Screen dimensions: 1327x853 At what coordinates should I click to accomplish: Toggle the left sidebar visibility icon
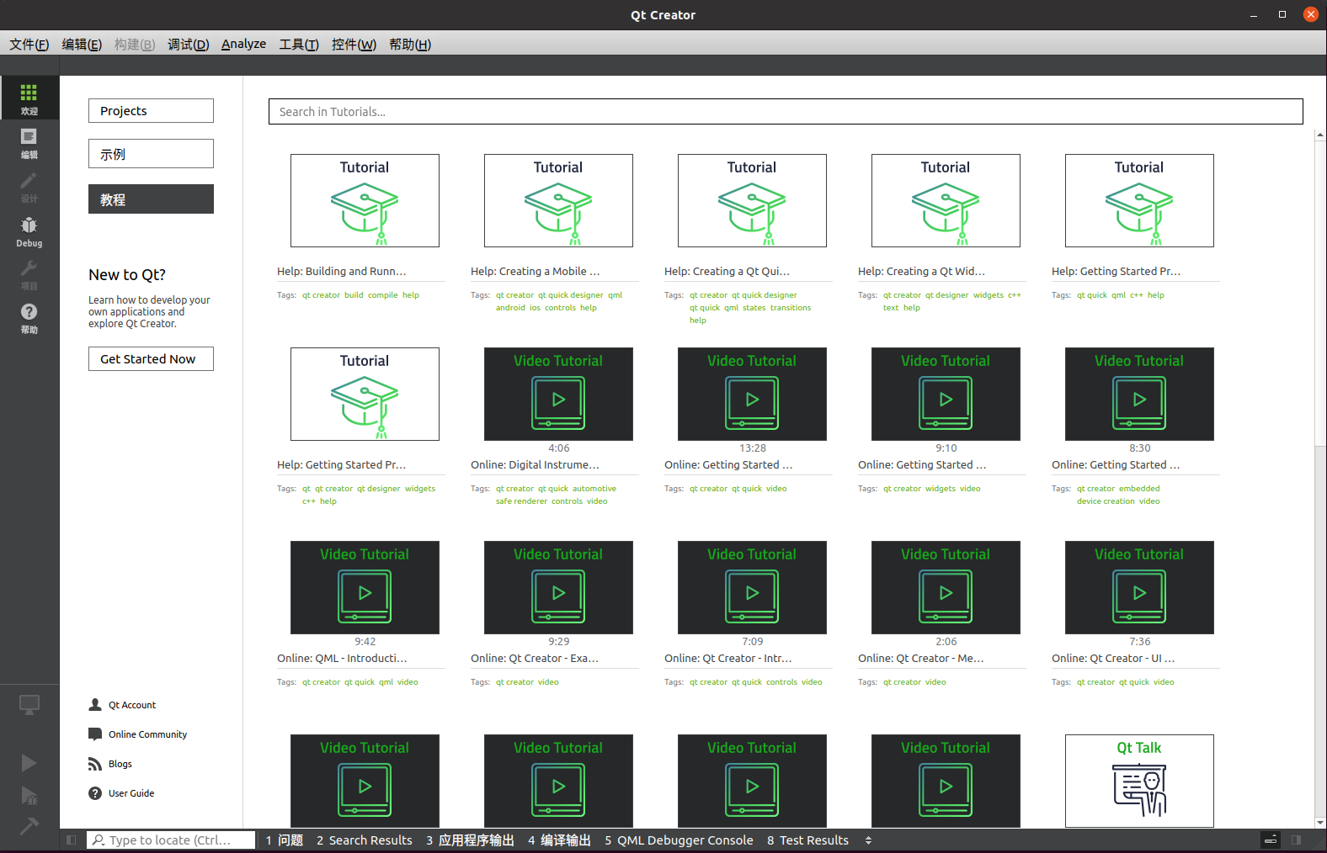click(x=72, y=840)
